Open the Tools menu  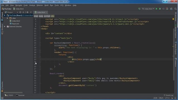(56, 5)
